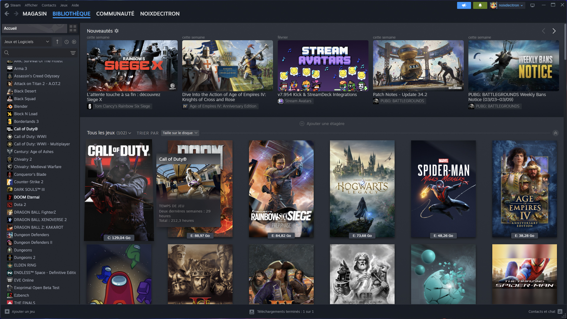Image resolution: width=567 pixels, height=319 pixels.
Task: Open the Rainbow Six Siege game cover
Action: 281,189
